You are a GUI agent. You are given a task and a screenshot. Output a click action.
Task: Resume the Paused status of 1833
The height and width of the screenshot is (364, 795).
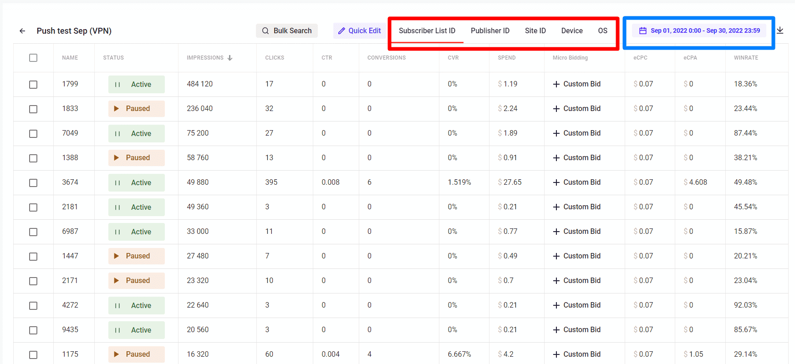[x=137, y=109]
